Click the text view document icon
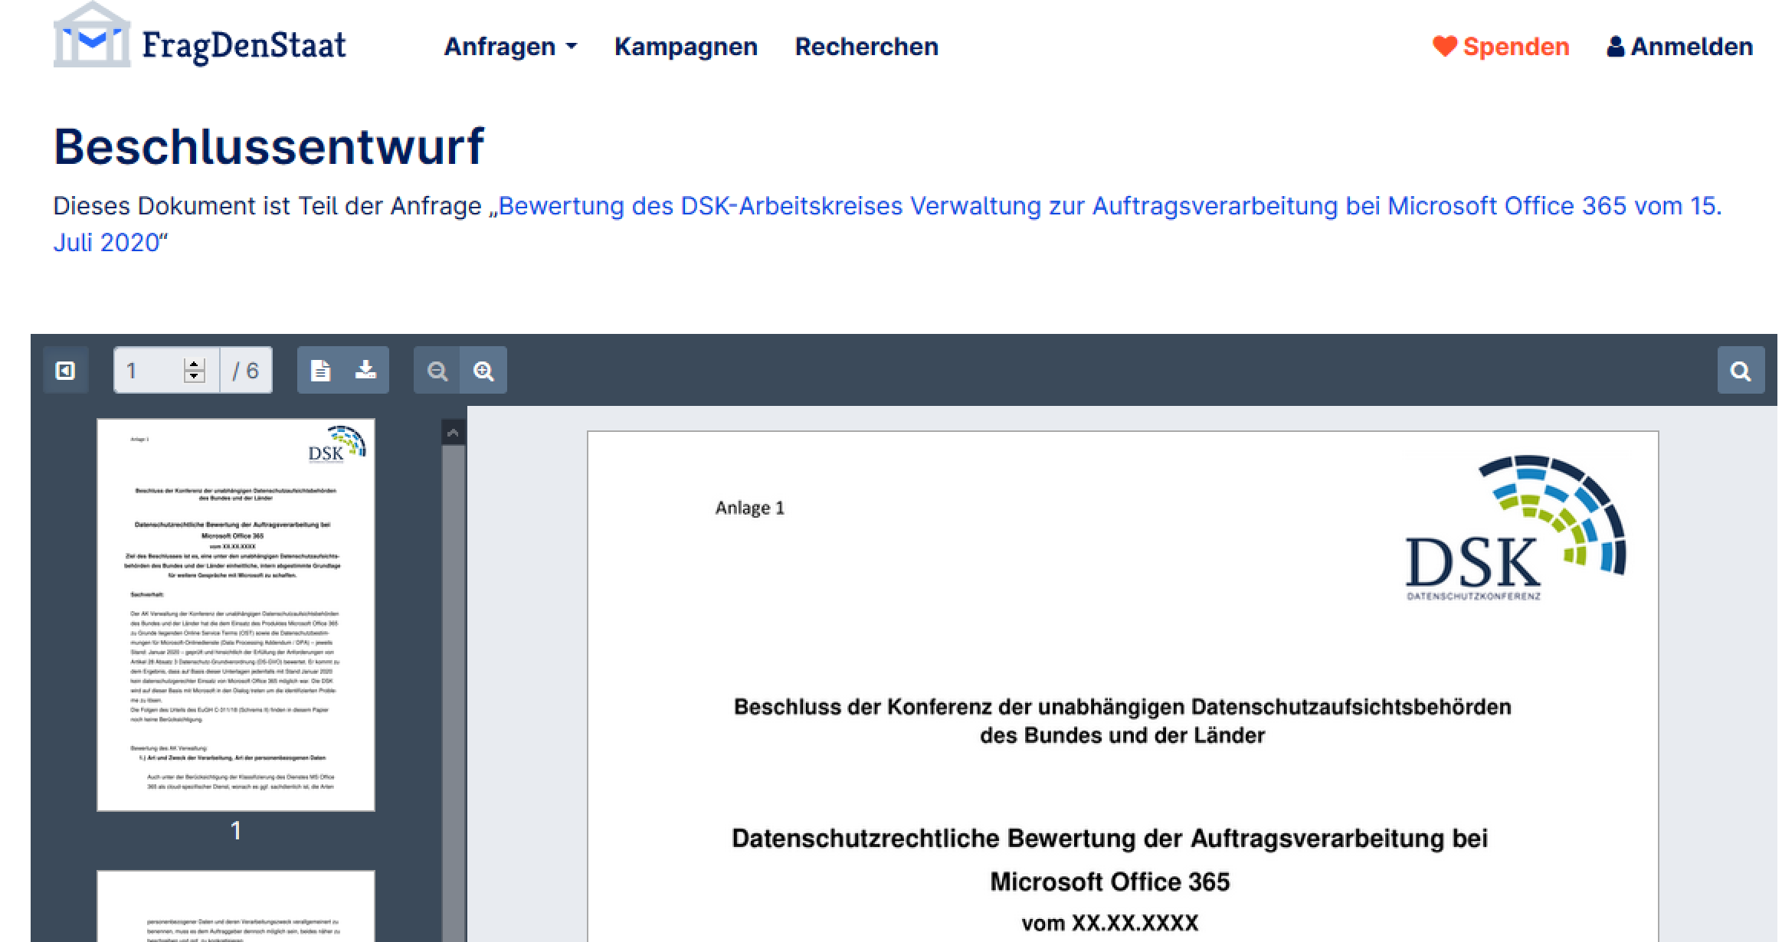 [320, 371]
